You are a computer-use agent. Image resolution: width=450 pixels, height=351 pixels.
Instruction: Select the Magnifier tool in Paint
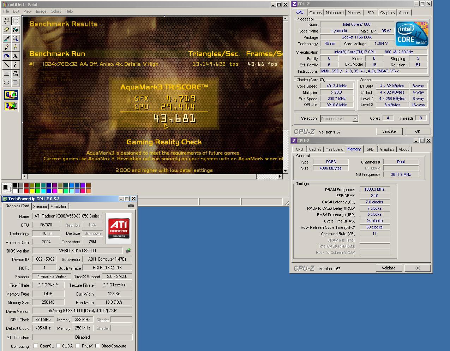click(16, 38)
